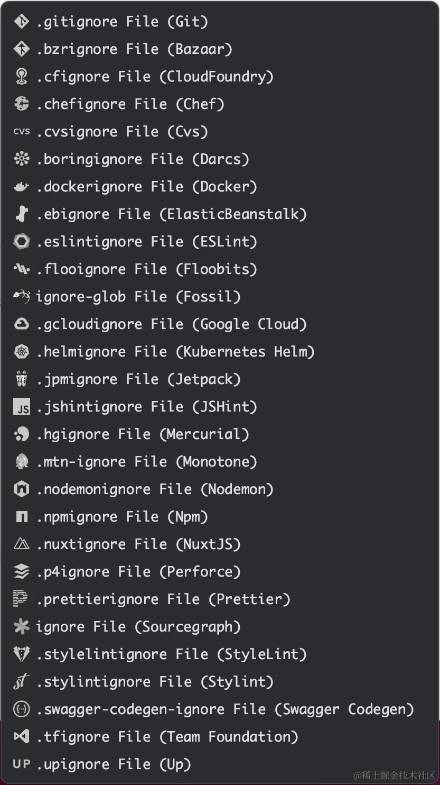Pick .upignore File (Up) item
This screenshot has width=440, height=785.
[x=114, y=764]
